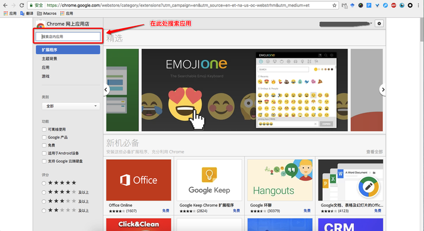Screen dimensions: 424x231
Task: Tick the 免费 filter checkbox
Action: point(44,145)
